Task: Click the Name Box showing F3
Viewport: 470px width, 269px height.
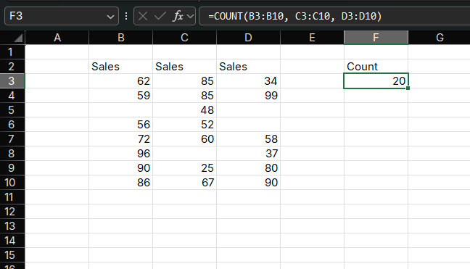Action: click(x=62, y=16)
